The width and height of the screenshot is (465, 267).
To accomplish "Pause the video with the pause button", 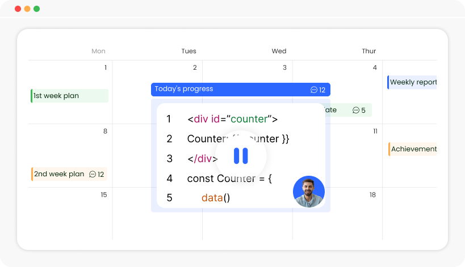I will point(241,156).
